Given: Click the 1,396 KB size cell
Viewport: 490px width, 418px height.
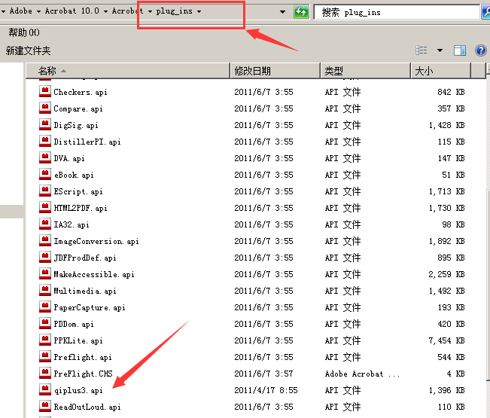Looking at the screenshot, I should pyautogui.click(x=446, y=390).
